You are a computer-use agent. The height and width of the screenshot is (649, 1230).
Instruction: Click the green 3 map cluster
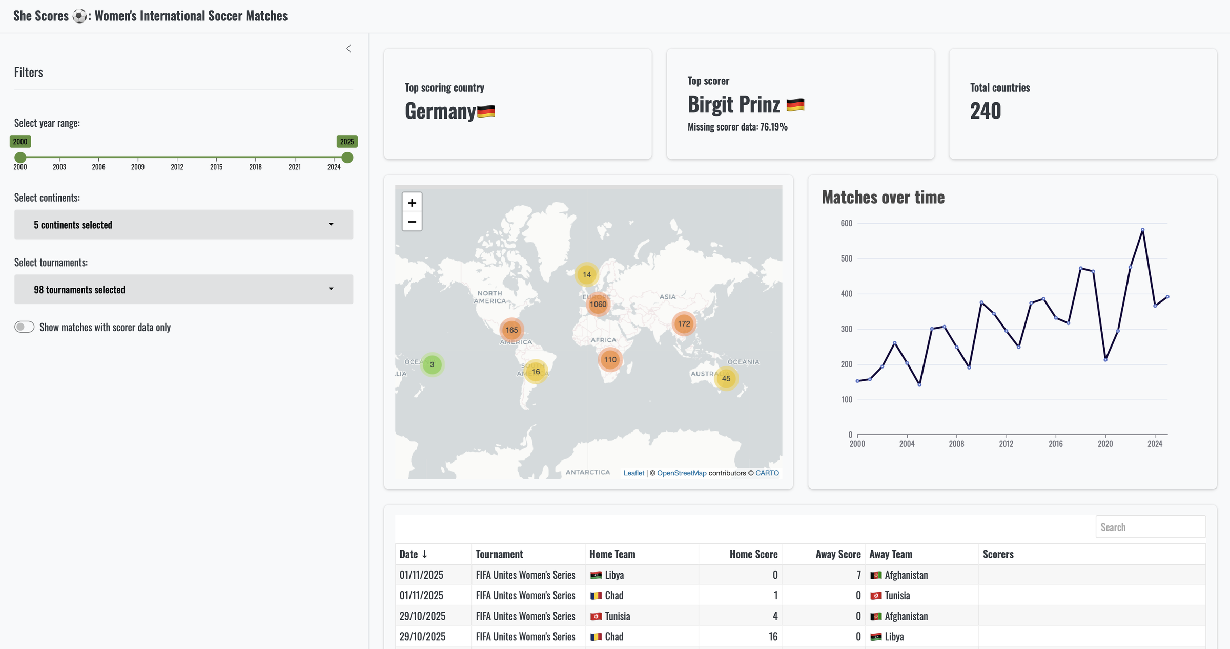coord(432,364)
